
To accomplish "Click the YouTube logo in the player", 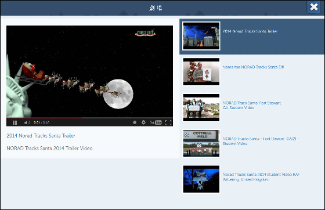I will (x=156, y=122).
